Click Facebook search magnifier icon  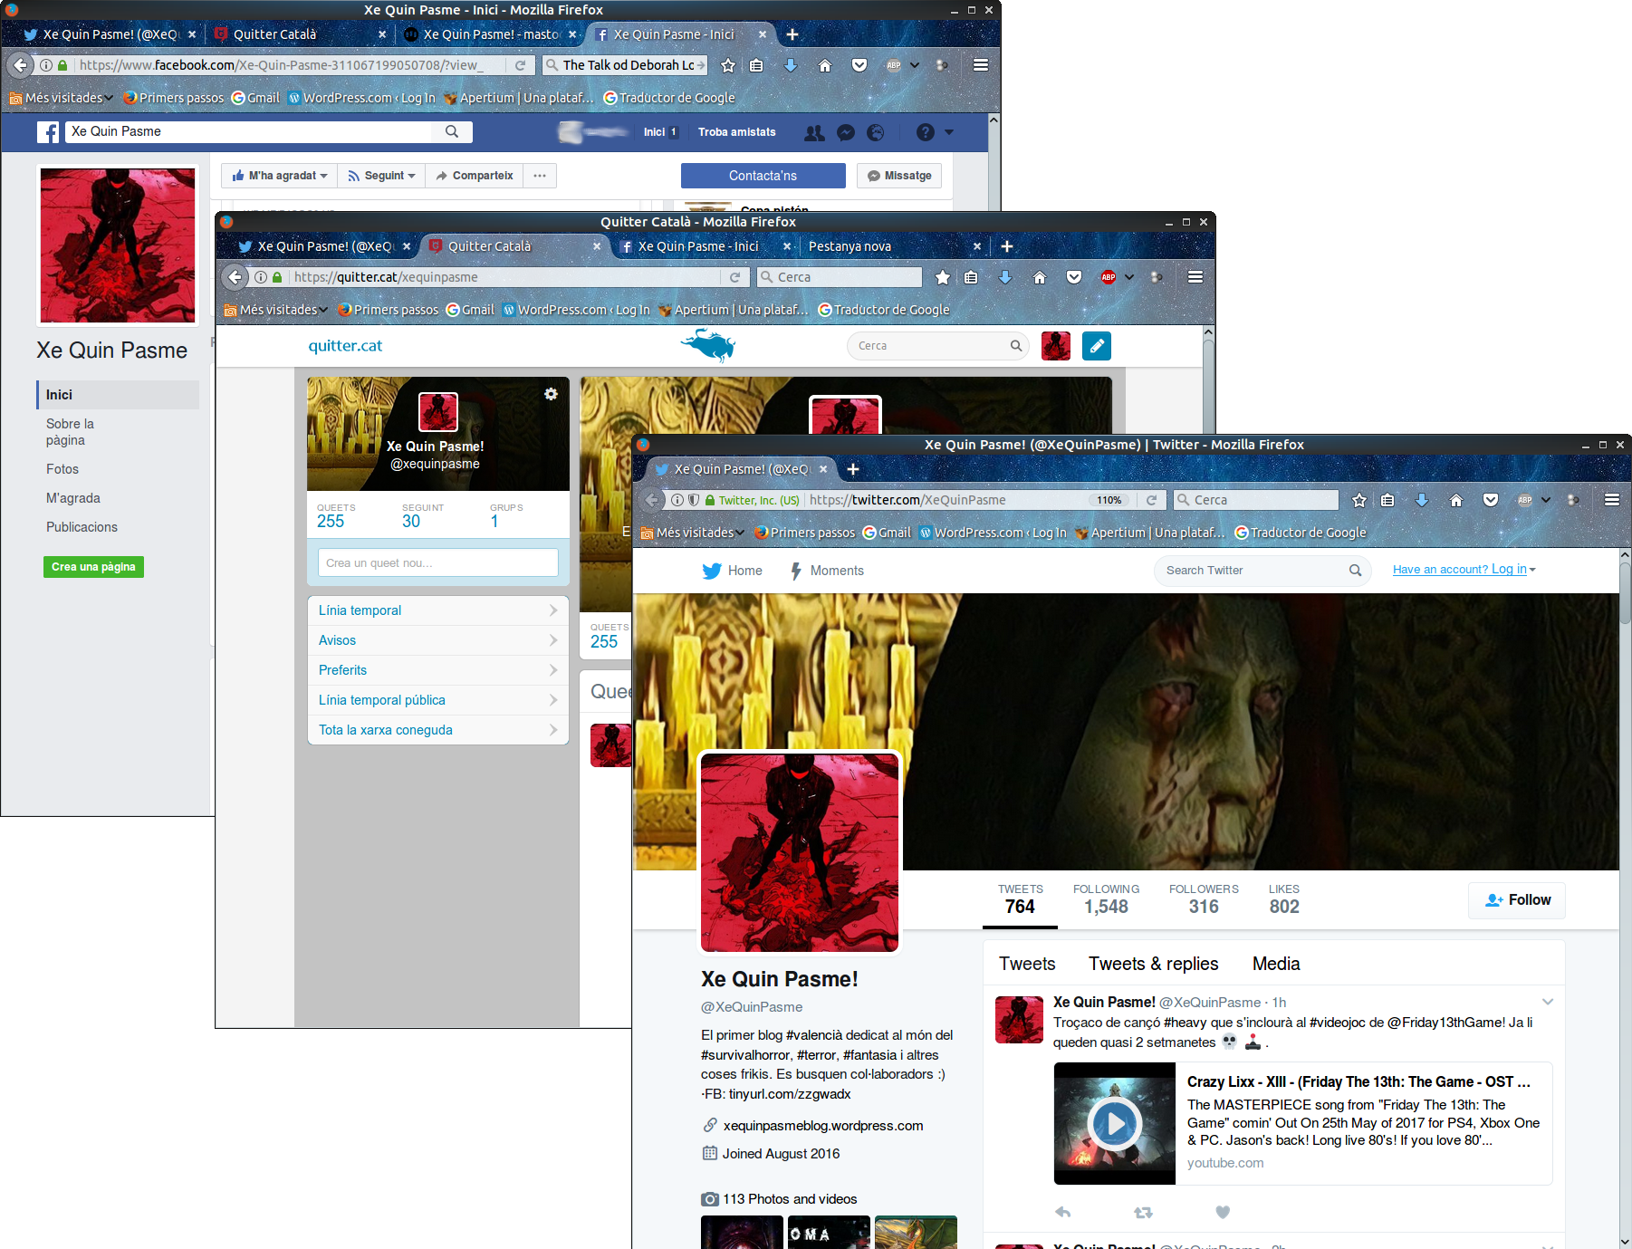click(452, 131)
